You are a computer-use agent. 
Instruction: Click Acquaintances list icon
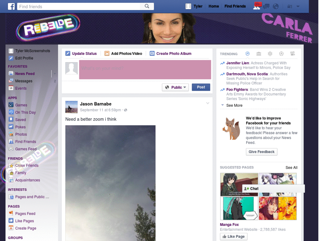pos(11,180)
